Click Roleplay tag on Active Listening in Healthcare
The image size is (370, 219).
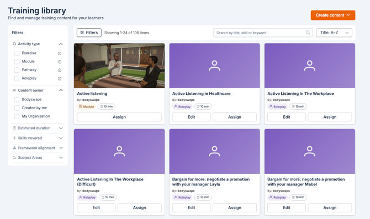(182, 106)
